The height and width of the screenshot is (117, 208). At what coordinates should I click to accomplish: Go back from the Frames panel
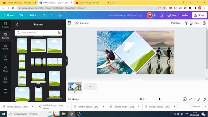click(17, 25)
